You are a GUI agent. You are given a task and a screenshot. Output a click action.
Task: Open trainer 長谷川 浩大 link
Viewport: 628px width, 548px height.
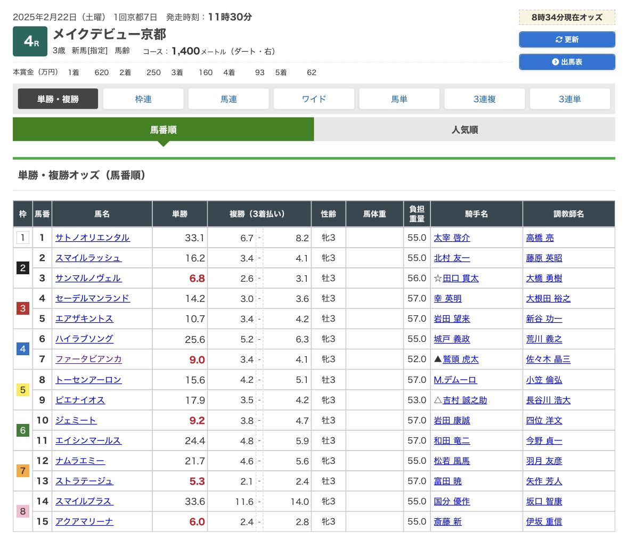click(x=548, y=400)
